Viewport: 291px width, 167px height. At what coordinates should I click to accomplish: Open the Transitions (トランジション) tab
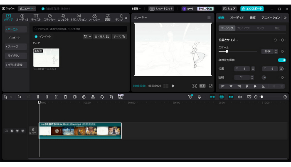click(79, 17)
